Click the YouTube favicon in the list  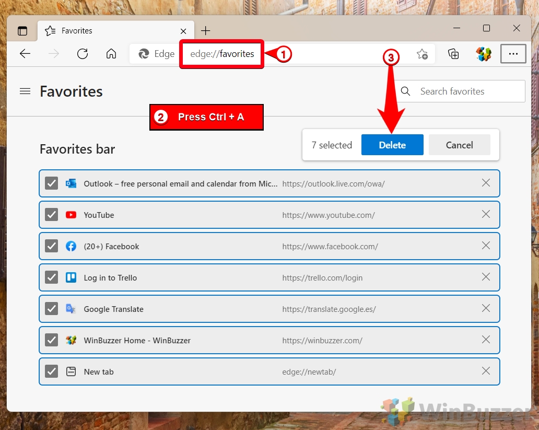click(x=71, y=215)
